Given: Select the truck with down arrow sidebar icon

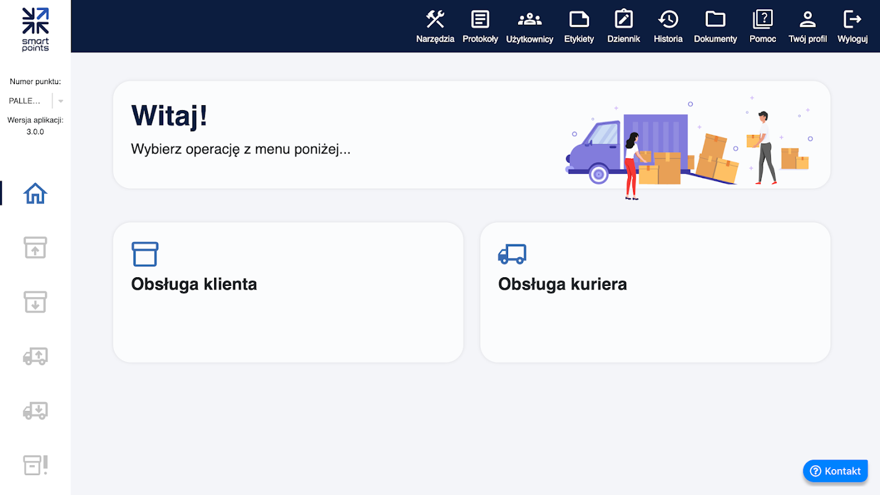Looking at the screenshot, I should tap(35, 411).
